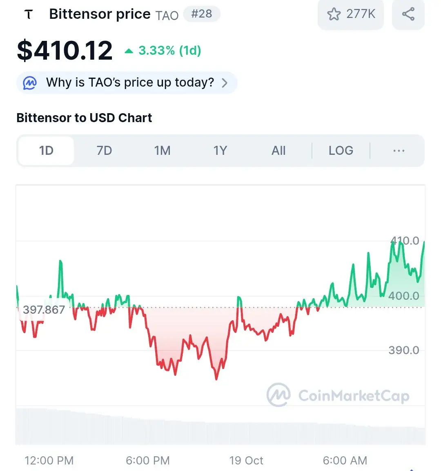The width and height of the screenshot is (441, 471).
Task: Toggle the LOG scale option
Action: coord(341,151)
